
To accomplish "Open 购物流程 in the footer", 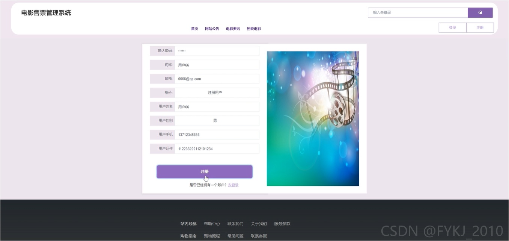I will click(212, 236).
